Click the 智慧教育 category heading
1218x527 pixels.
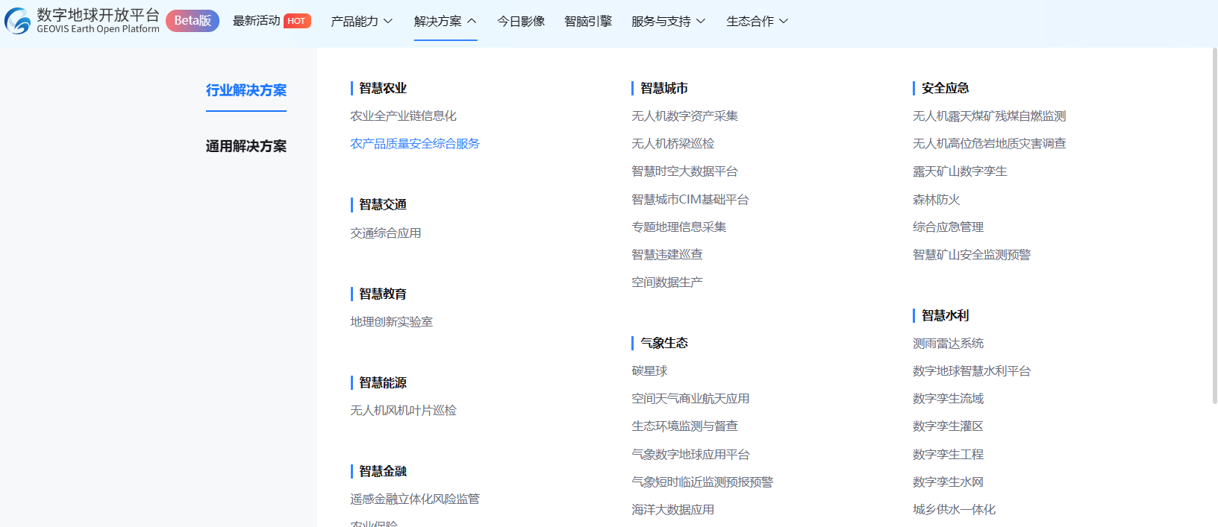(x=383, y=294)
